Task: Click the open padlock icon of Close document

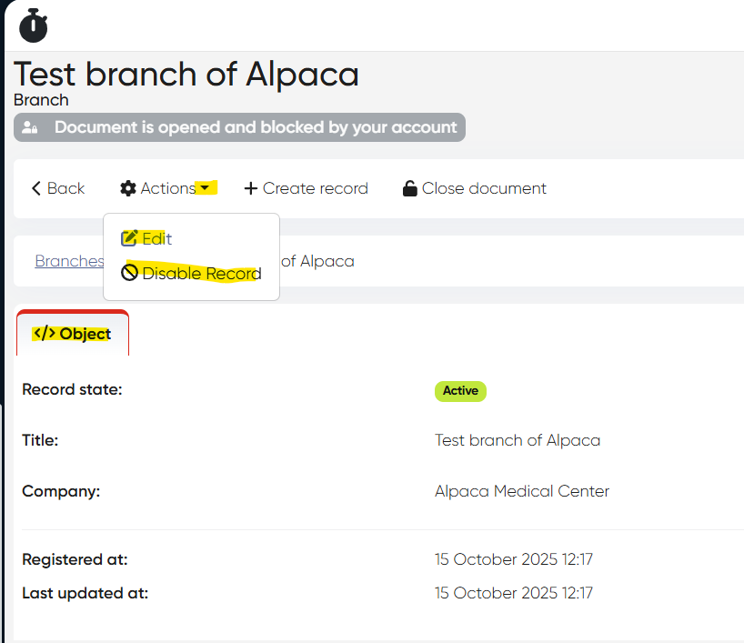Action: [410, 188]
